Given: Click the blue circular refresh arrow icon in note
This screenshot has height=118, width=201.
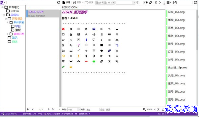Looking at the screenshot, I should pyautogui.click(x=117, y=45).
